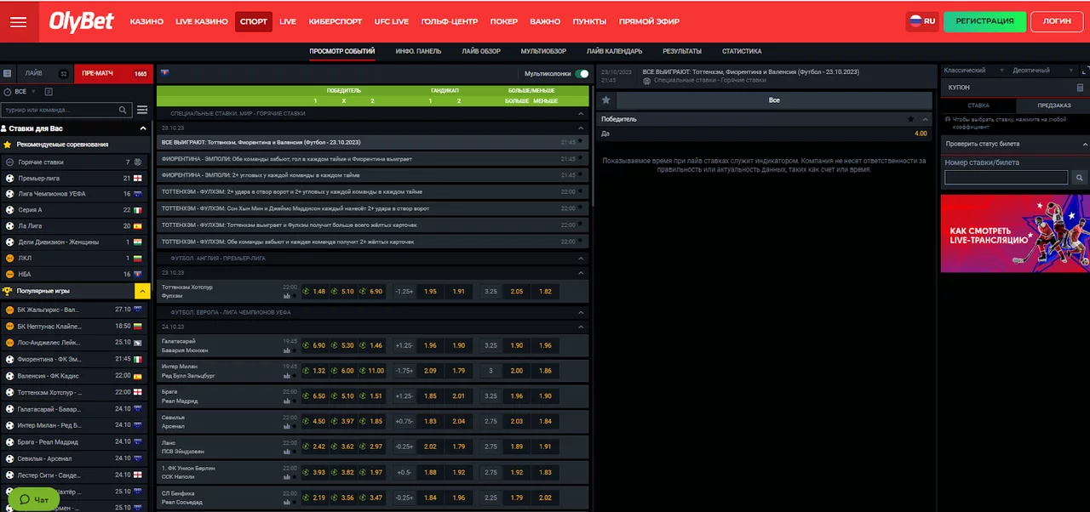Collapse the Популярные игры yellow arrow
Viewport: 1090px width, 512px height.
click(x=143, y=291)
